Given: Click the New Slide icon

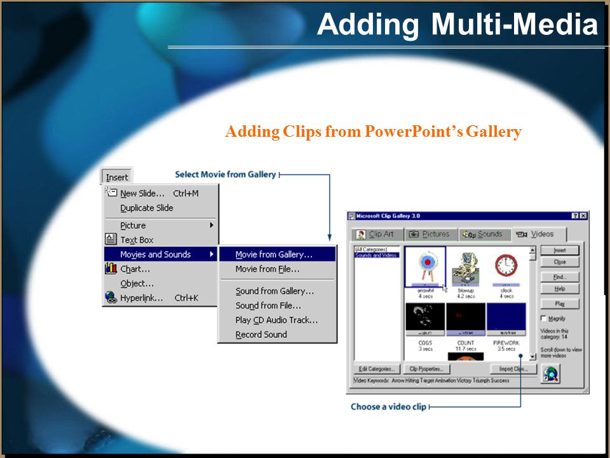Looking at the screenshot, I should pos(111,192).
